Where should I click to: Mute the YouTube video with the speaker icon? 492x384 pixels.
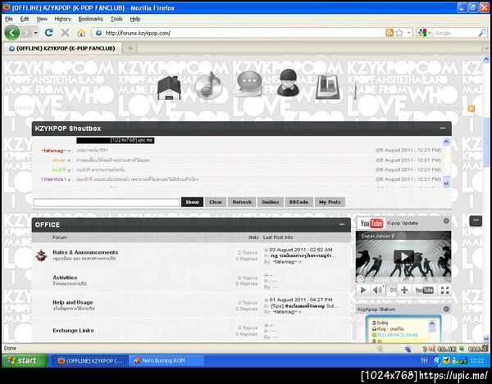pyautogui.click(x=377, y=290)
